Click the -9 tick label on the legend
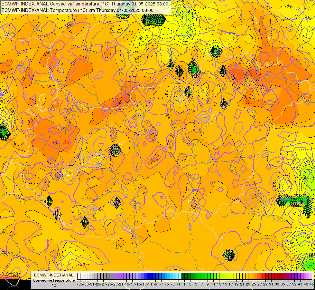 click(155, 284)
